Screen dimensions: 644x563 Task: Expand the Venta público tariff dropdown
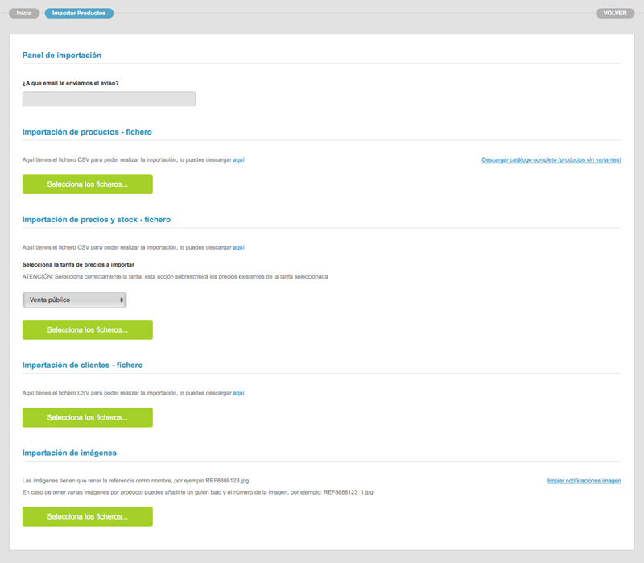click(74, 300)
